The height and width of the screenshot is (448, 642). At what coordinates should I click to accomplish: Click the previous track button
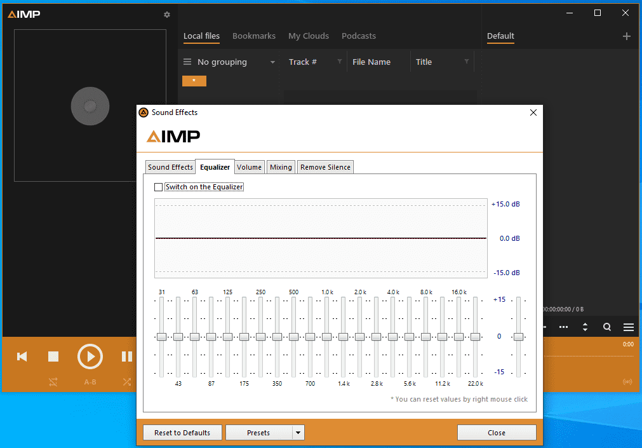(x=22, y=356)
